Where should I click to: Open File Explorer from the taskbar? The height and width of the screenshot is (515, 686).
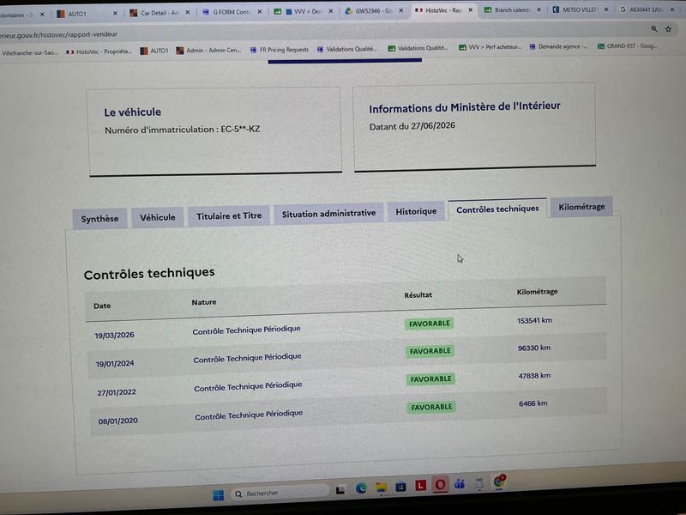point(382,488)
